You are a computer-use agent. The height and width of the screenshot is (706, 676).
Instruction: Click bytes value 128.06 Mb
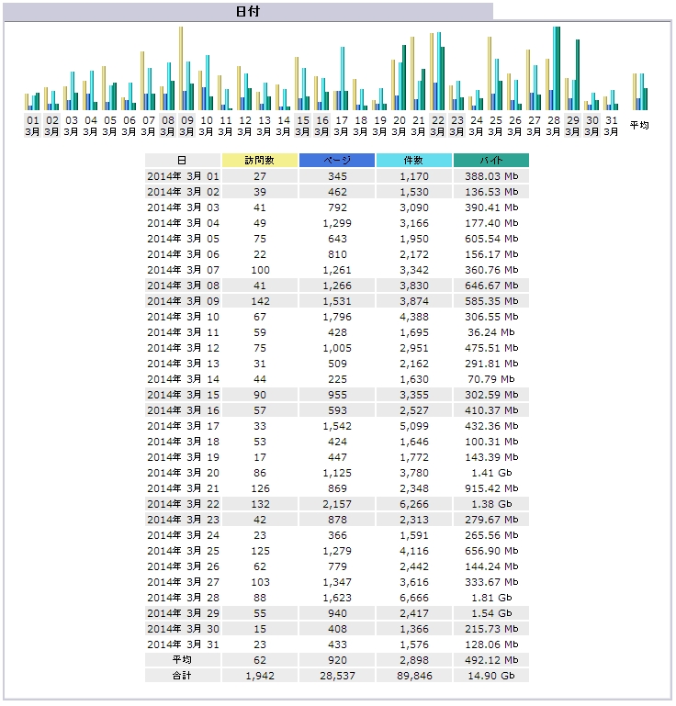click(491, 644)
